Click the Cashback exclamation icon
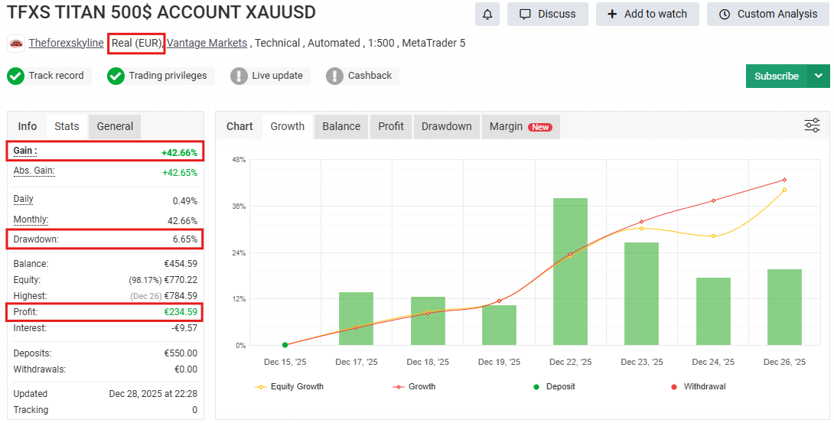Screen dimensions: 834x423 click(334, 76)
